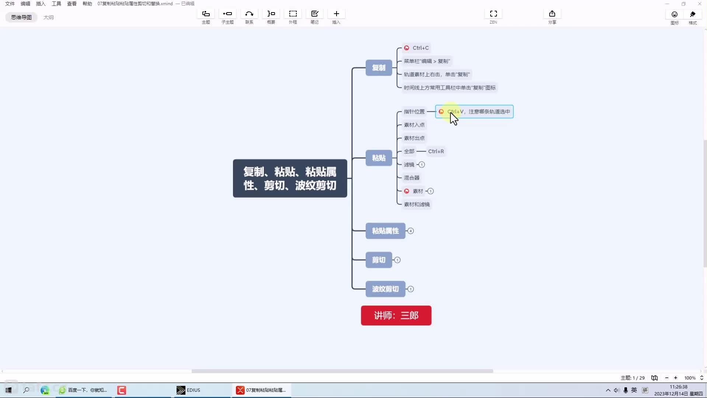The width and height of the screenshot is (707, 398).
Task: Select the 剪切 main topic
Action: (x=379, y=260)
